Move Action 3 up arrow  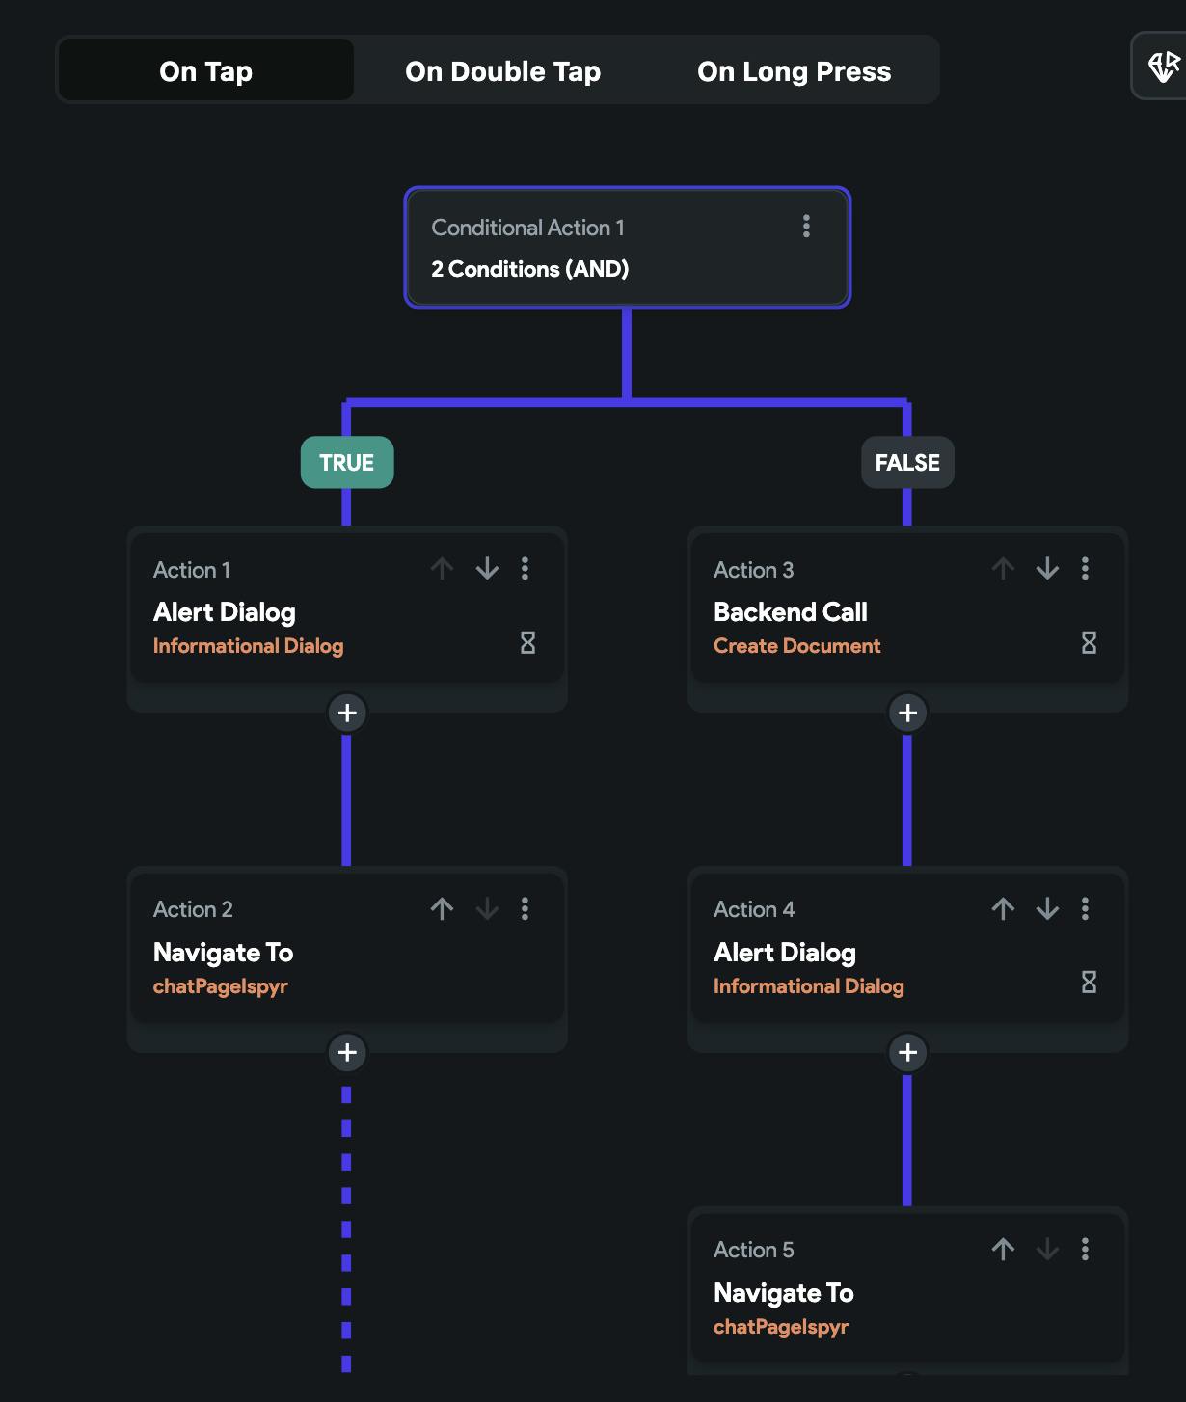click(1003, 569)
